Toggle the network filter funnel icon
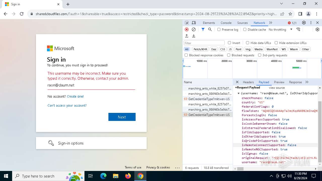 pyautogui.click(x=203, y=29)
